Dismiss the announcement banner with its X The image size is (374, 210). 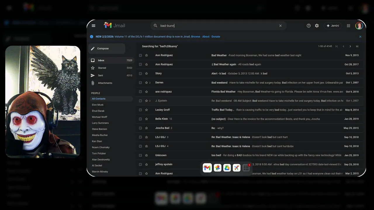point(360,37)
